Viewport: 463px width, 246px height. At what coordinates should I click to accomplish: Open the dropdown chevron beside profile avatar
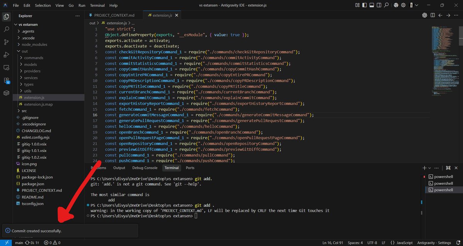point(417,5)
